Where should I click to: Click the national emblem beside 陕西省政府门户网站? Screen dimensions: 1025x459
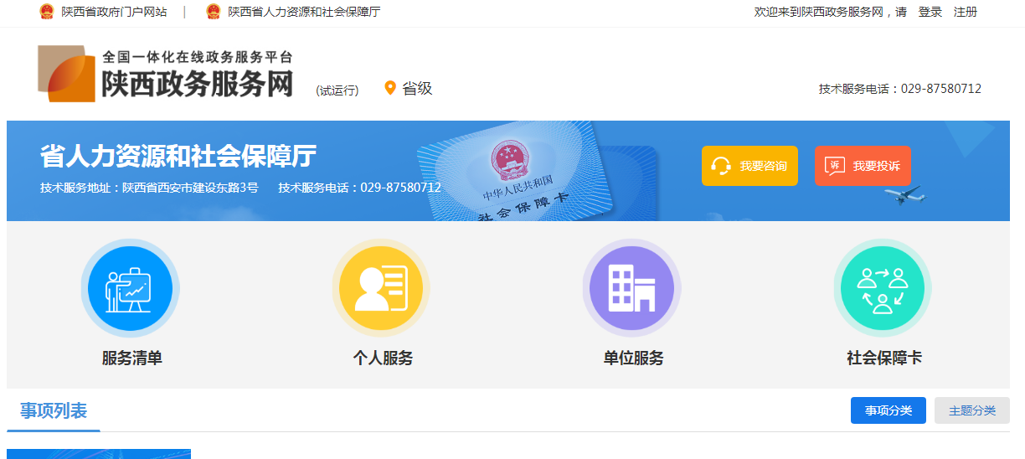(46, 12)
